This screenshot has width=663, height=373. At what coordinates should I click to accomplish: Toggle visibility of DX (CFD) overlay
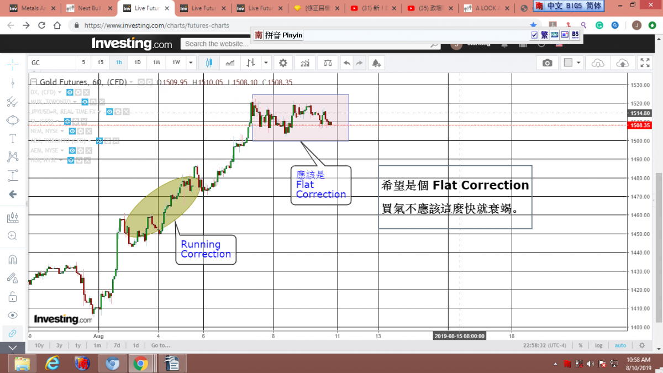tap(70, 92)
